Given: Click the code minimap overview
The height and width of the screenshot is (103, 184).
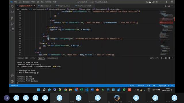Looking at the screenshot, I should 166,33.
